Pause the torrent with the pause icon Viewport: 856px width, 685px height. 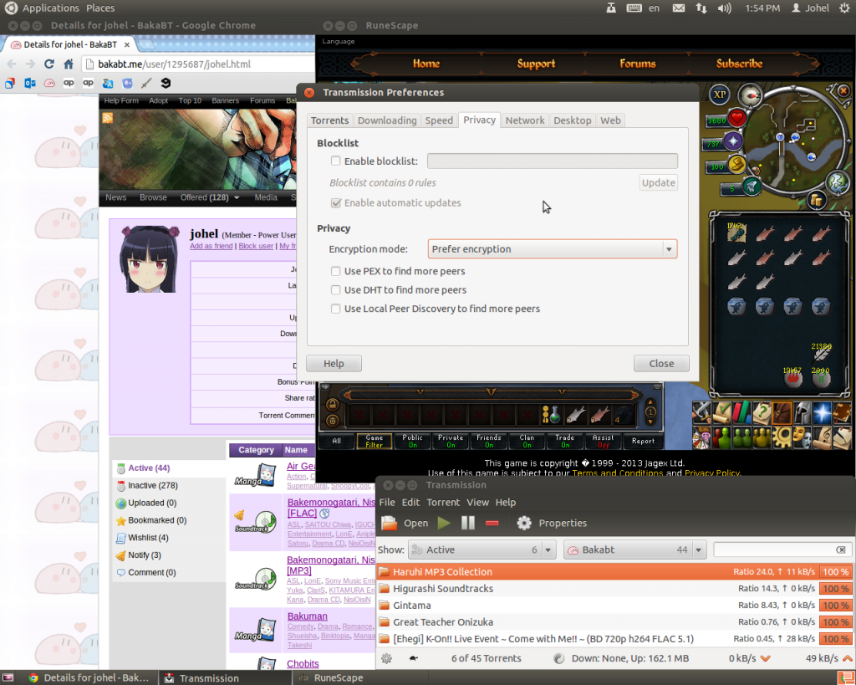pos(468,524)
